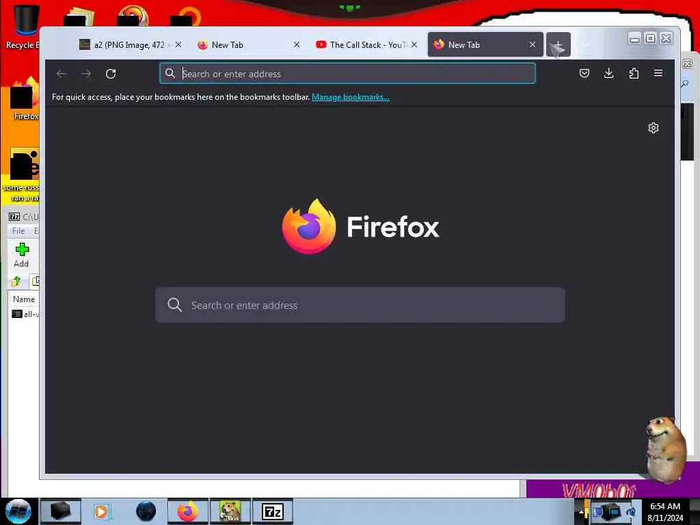Viewport: 700px width, 525px height.
Task: Click the hamster desktop mascot
Action: tap(666, 448)
